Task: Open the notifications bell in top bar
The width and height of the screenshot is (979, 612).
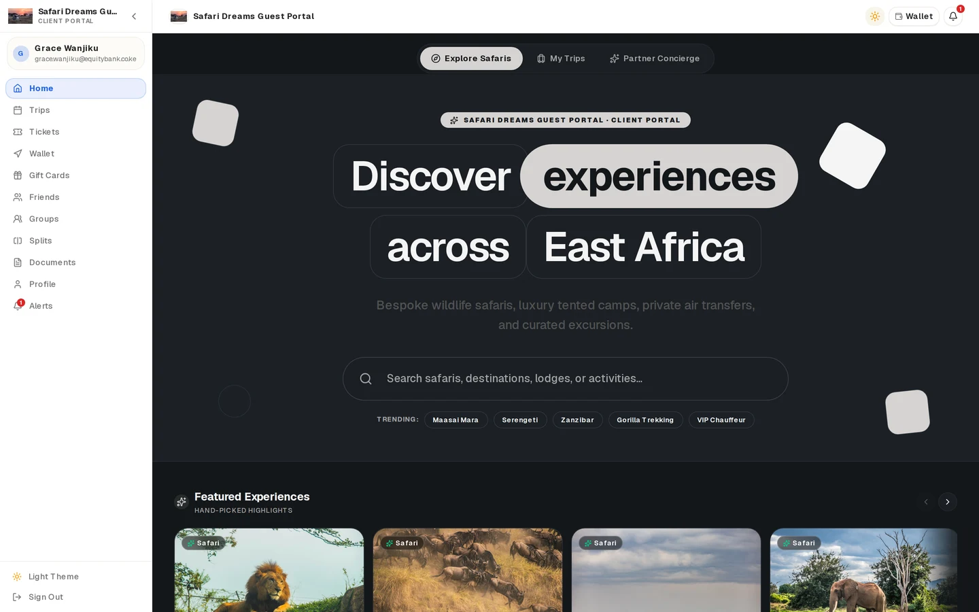Action: (x=953, y=16)
